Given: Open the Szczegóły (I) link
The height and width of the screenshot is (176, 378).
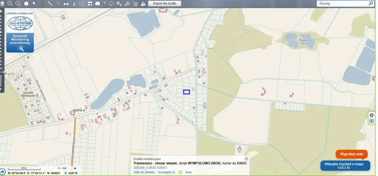Looking at the screenshot, I should point(166,172).
